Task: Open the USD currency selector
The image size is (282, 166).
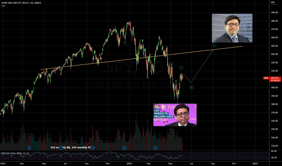Action: point(273,2)
